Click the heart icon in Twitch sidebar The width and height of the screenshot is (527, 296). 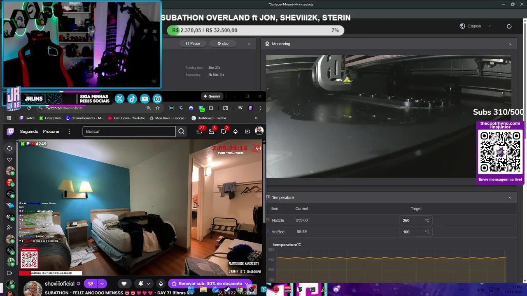click(x=10, y=160)
